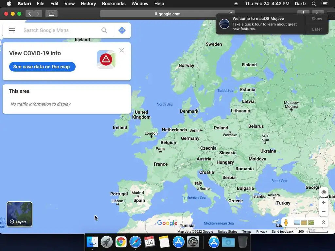
Task: Open the Bookmarks menu
Action: pyautogui.click(x=114, y=4)
